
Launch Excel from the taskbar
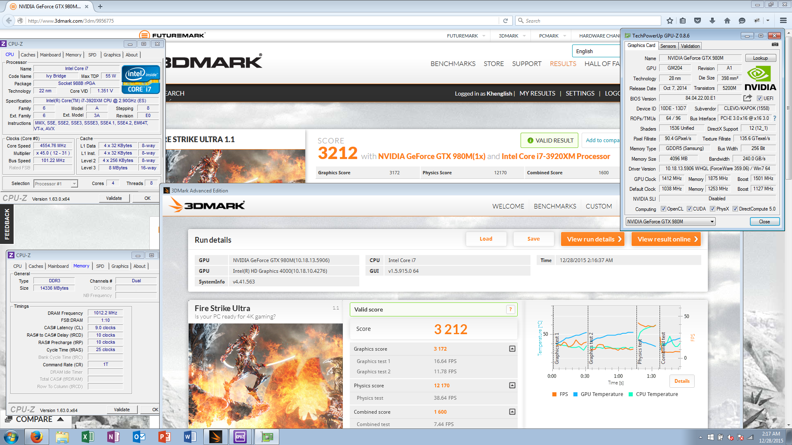[x=88, y=437]
